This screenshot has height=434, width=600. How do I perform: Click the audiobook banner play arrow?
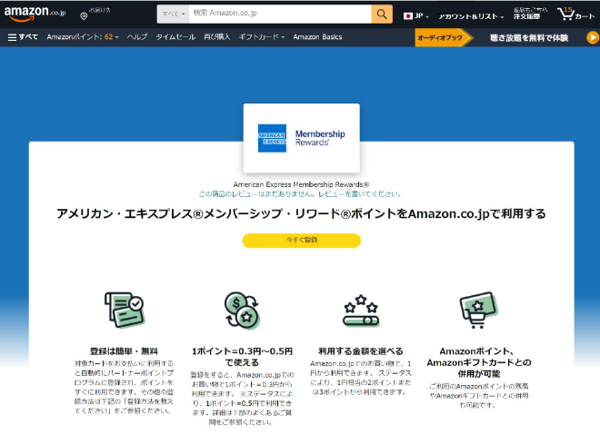(592, 37)
